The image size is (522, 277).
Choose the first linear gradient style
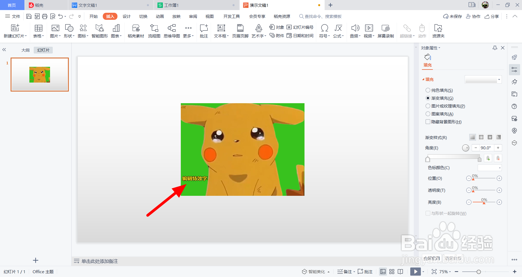(473, 137)
